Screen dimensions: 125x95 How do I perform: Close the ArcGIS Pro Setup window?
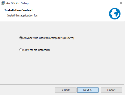(121, 3)
